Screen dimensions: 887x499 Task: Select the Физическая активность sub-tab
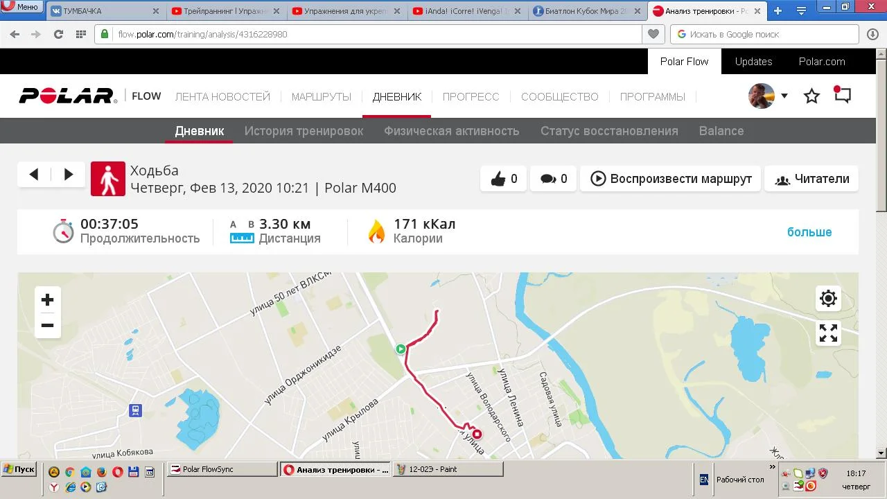452,131
